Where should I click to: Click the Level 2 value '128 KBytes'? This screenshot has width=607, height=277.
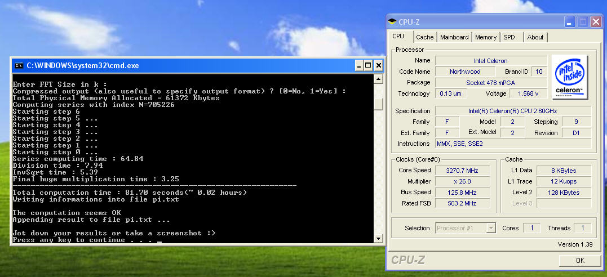[x=564, y=193]
